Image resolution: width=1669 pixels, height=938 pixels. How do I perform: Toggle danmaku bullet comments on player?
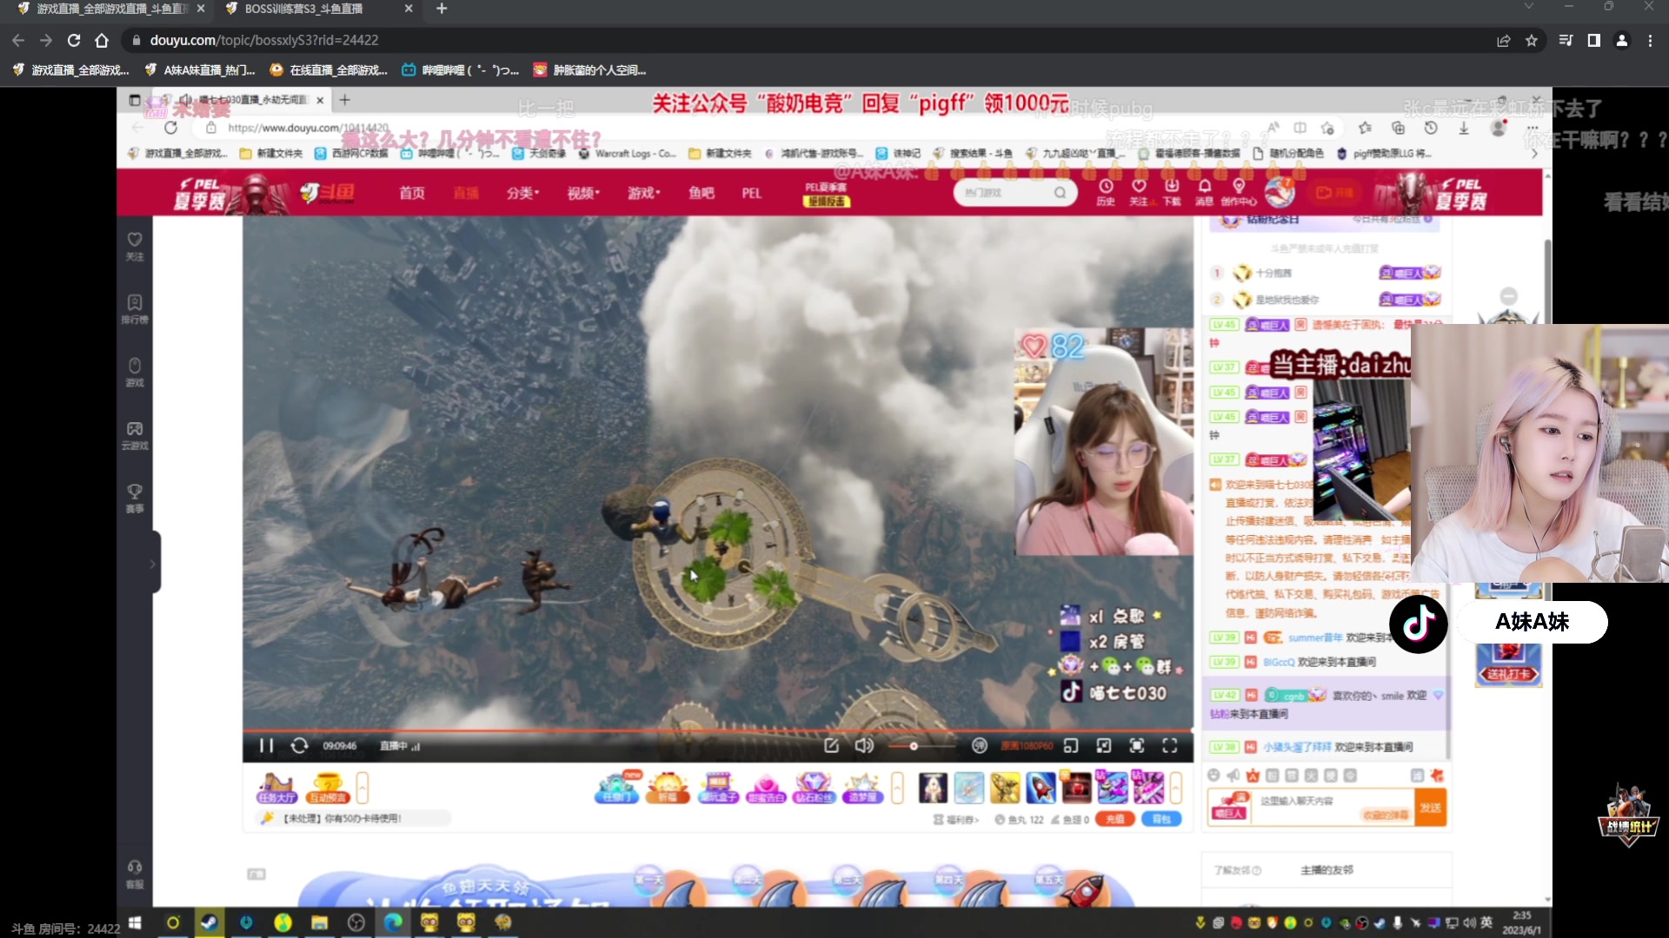click(980, 746)
